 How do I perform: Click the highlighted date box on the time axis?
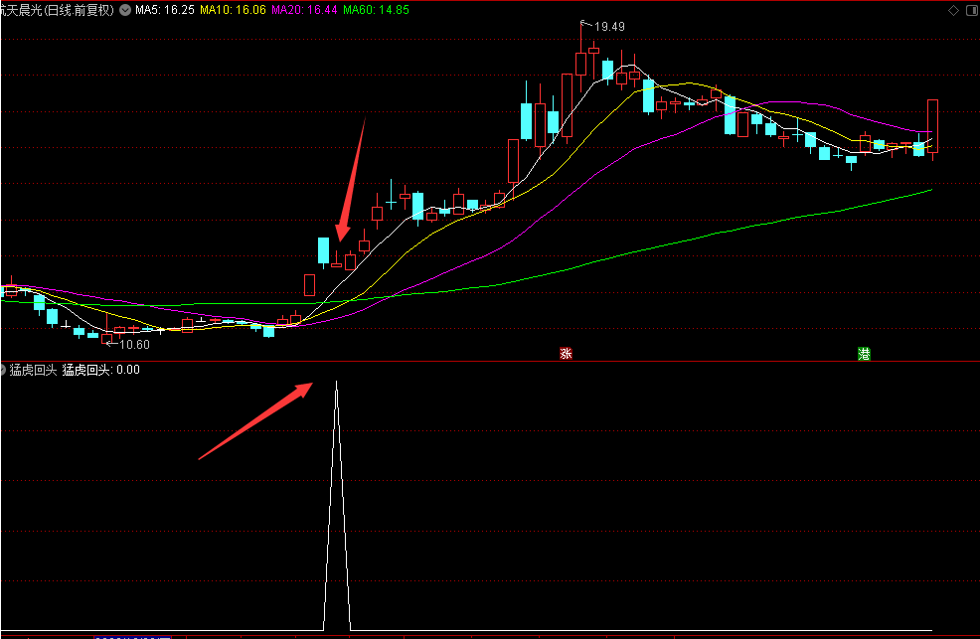click(x=132, y=637)
